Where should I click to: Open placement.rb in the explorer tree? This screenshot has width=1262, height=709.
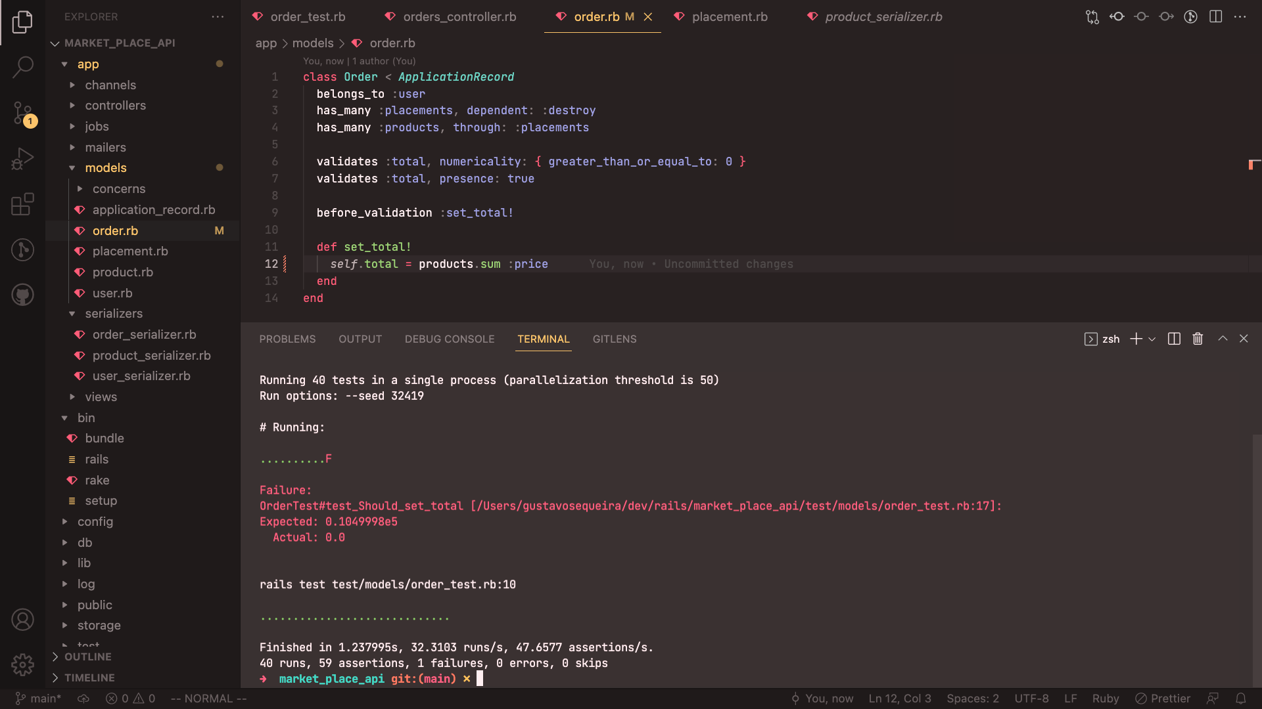point(130,251)
